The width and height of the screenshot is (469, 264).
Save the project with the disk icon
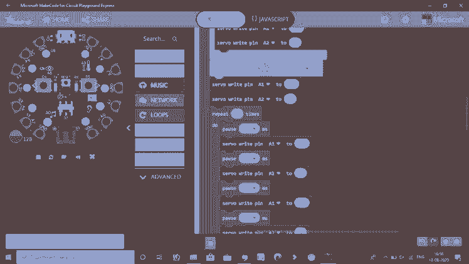point(210,243)
